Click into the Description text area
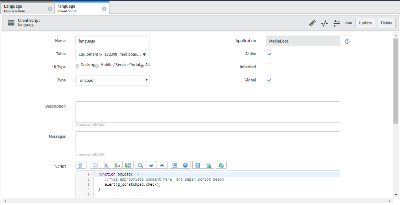 [x=208, y=112]
